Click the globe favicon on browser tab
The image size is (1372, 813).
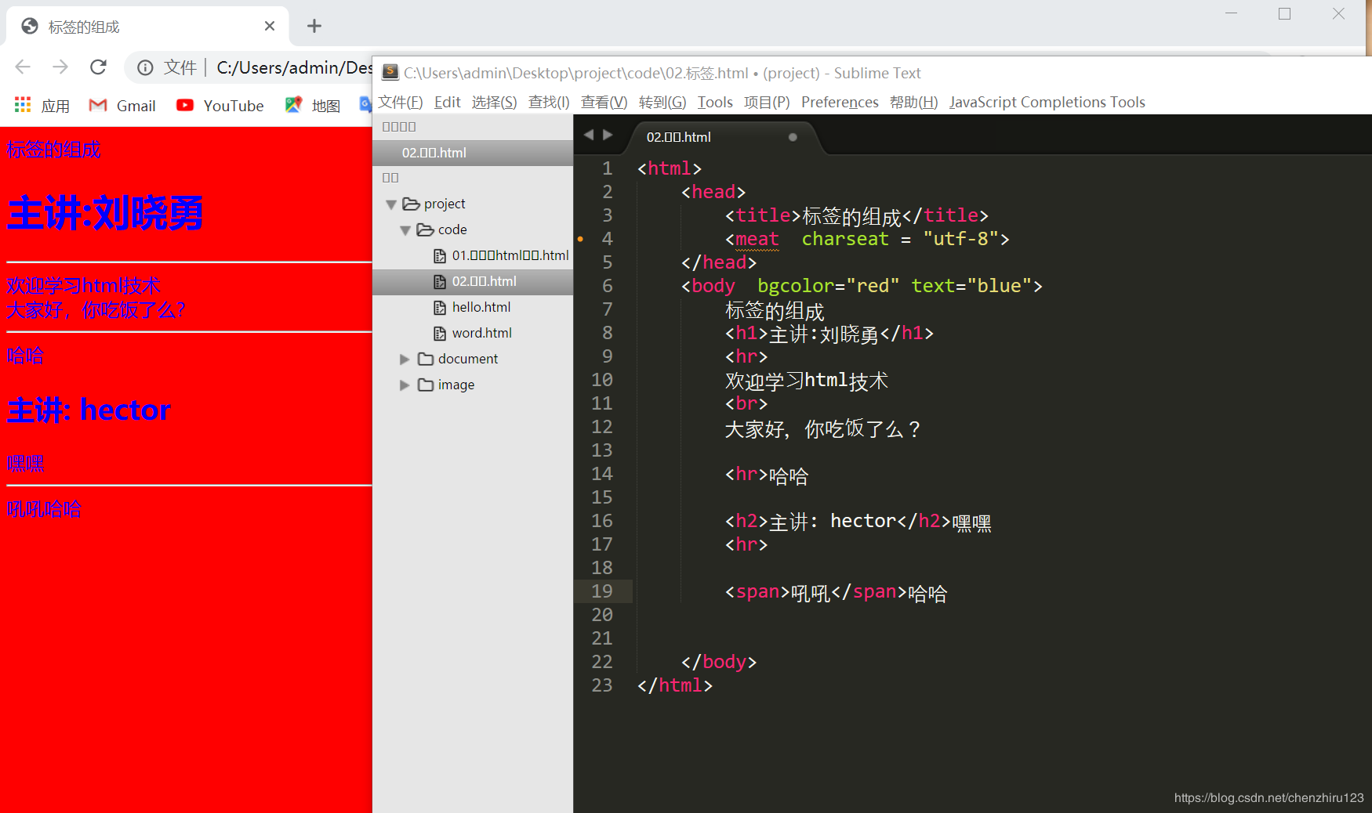pyautogui.click(x=30, y=27)
